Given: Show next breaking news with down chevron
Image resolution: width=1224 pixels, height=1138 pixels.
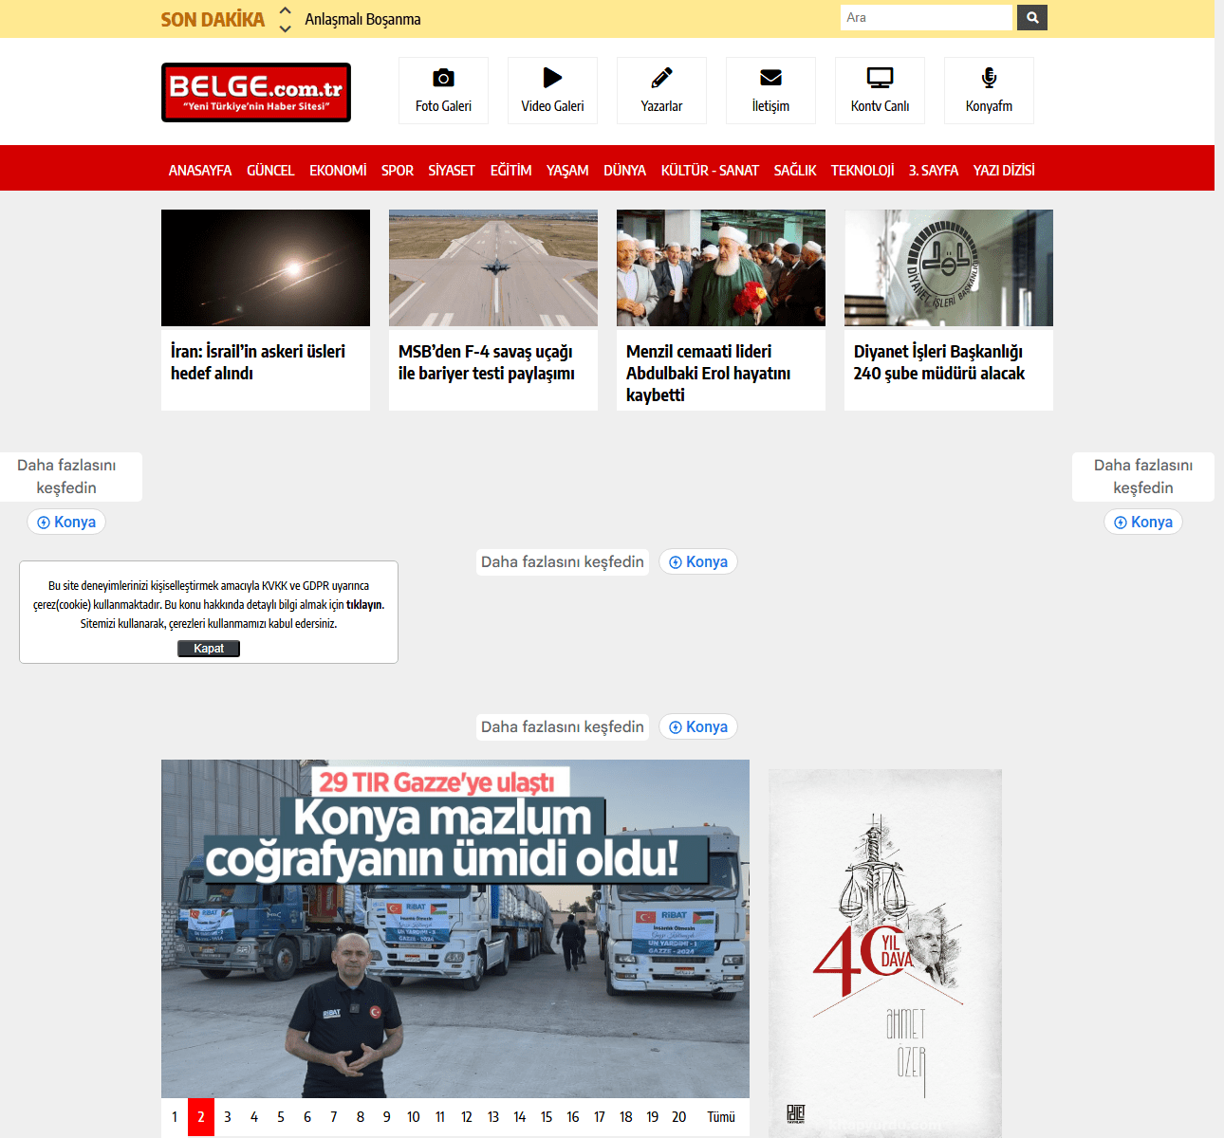Looking at the screenshot, I should pos(285,28).
